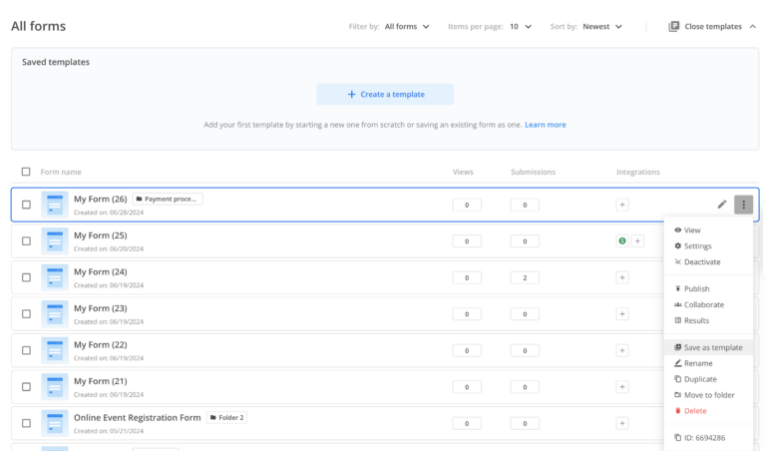This screenshot has height=451, width=766.
Task: Click the form thumbnail icon of My Form (25)
Action: tap(55, 240)
